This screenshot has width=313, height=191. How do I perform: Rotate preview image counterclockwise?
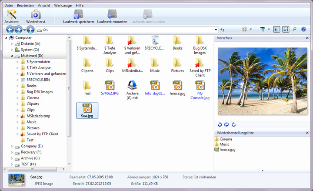click(220, 124)
